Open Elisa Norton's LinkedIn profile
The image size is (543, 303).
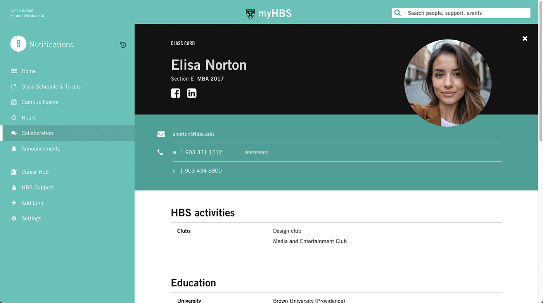tap(192, 93)
